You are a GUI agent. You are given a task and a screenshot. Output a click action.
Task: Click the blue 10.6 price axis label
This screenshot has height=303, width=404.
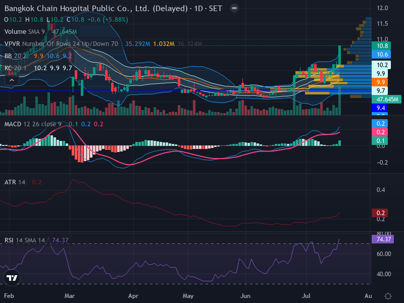tap(381, 55)
